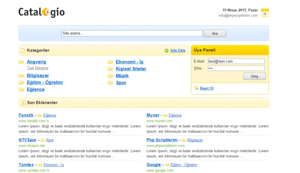This screenshot has height=173, width=300.
Task: Click the folder icon in Mynet row
Action: pos(165,115)
